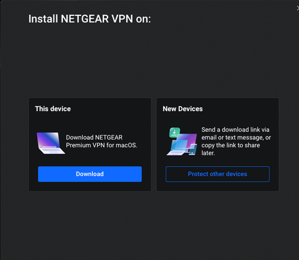Click the copy the link to share line
Screen dimensions: 299x260
click(231, 145)
